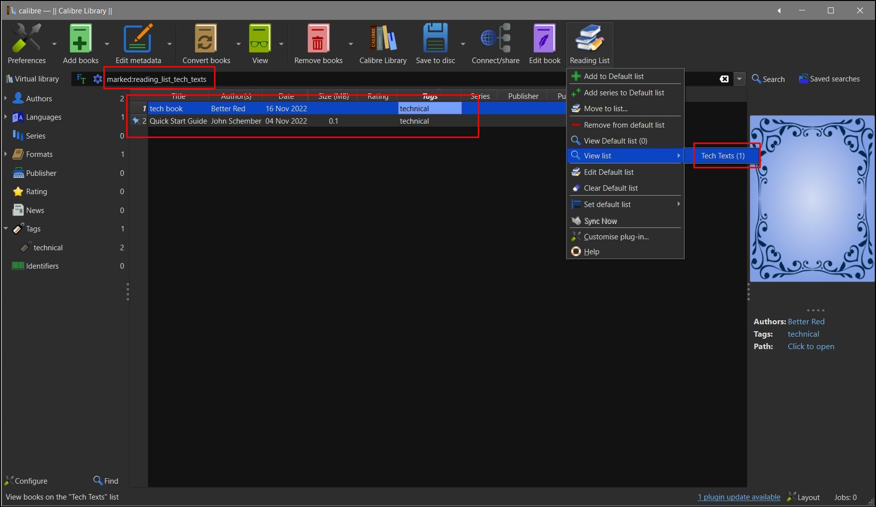This screenshot has width=876, height=507.
Task: Toggle the full text search icon
Action: (81, 79)
